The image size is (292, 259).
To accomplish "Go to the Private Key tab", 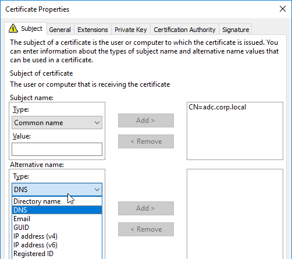I will (131, 30).
